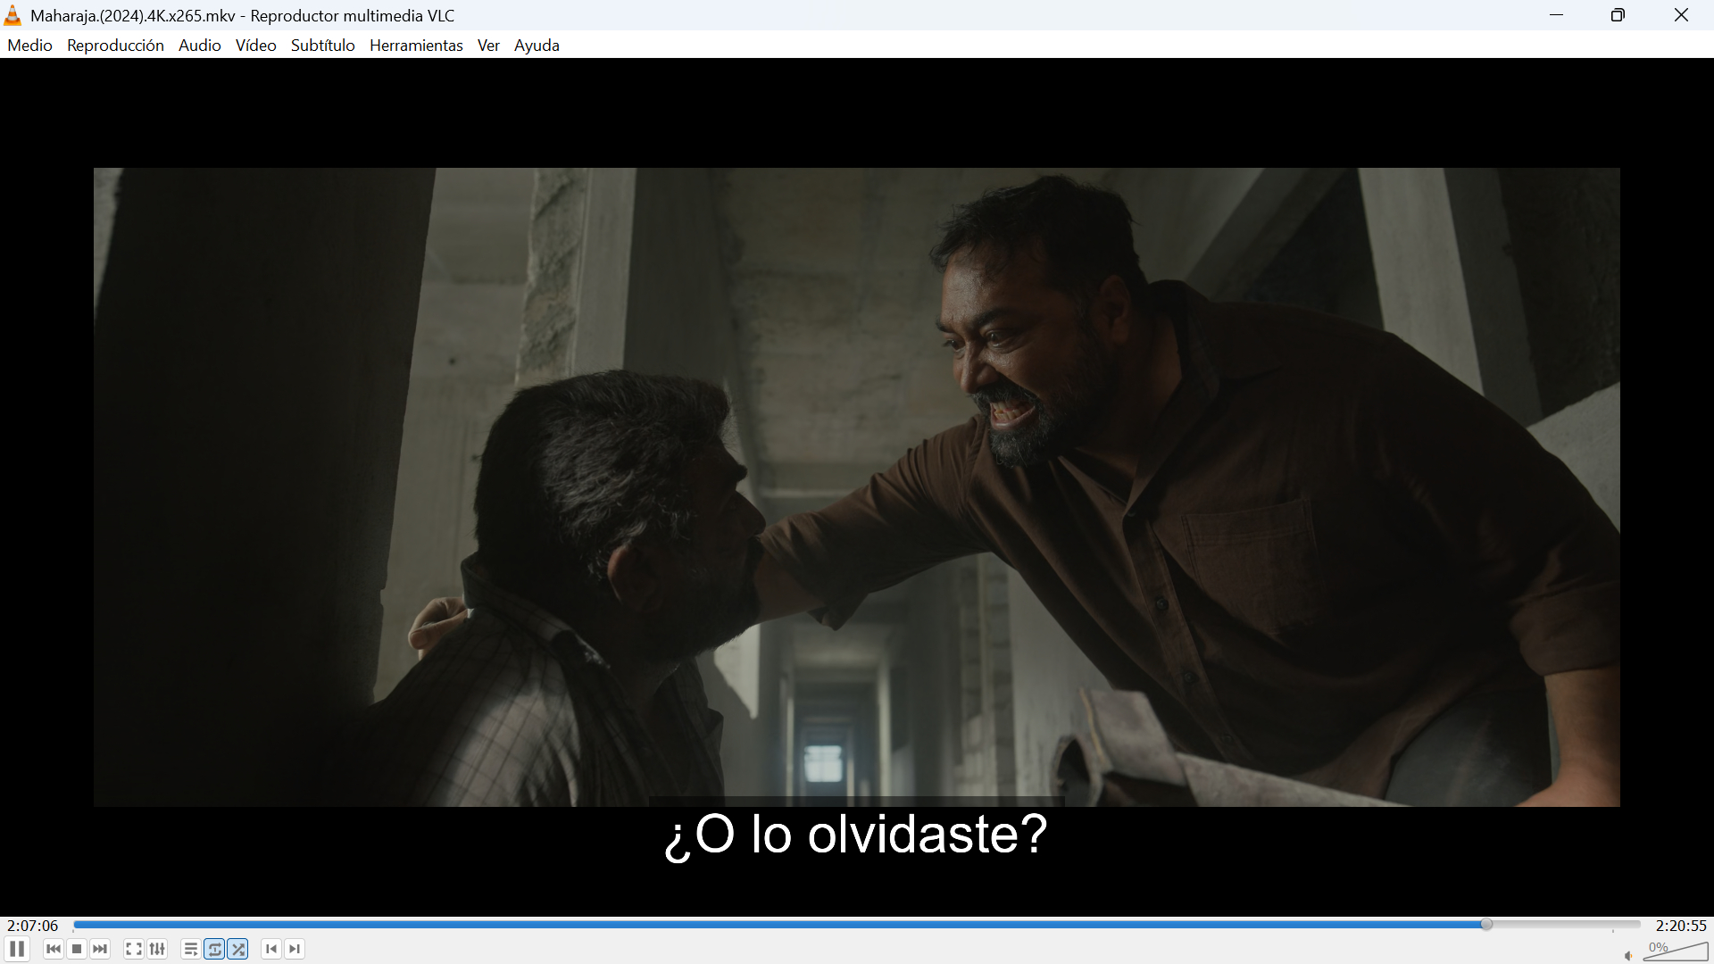Screen dimensions: 1714x964
Task: Jump to next chapter button
Action: (x=295, y=949)
